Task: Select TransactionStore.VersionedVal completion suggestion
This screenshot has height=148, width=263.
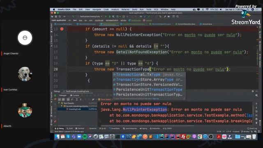Action: click(x=149, y=85)
